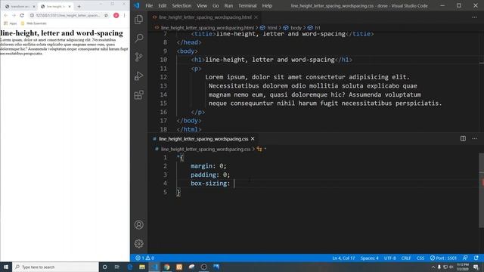Open the taskbar clock

[x=462, y=267]
